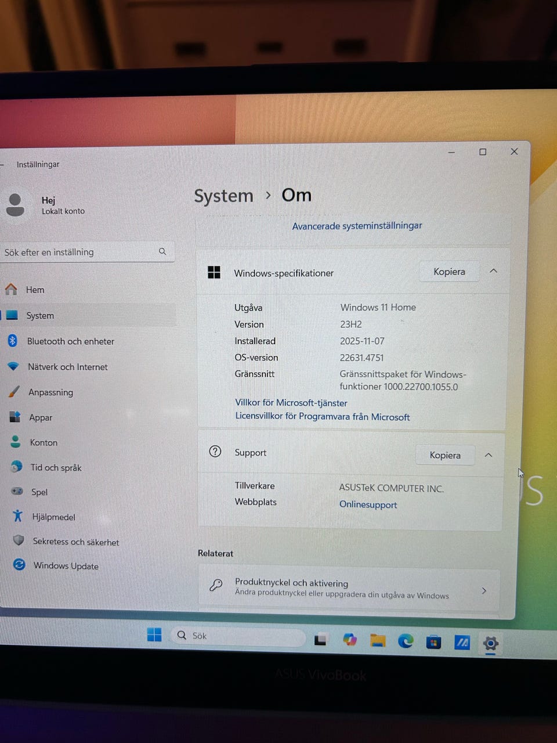This screenshot has width=557, height=743.
Task: Select Nätverk och Internet in sidebar
Action: [67, 367]
